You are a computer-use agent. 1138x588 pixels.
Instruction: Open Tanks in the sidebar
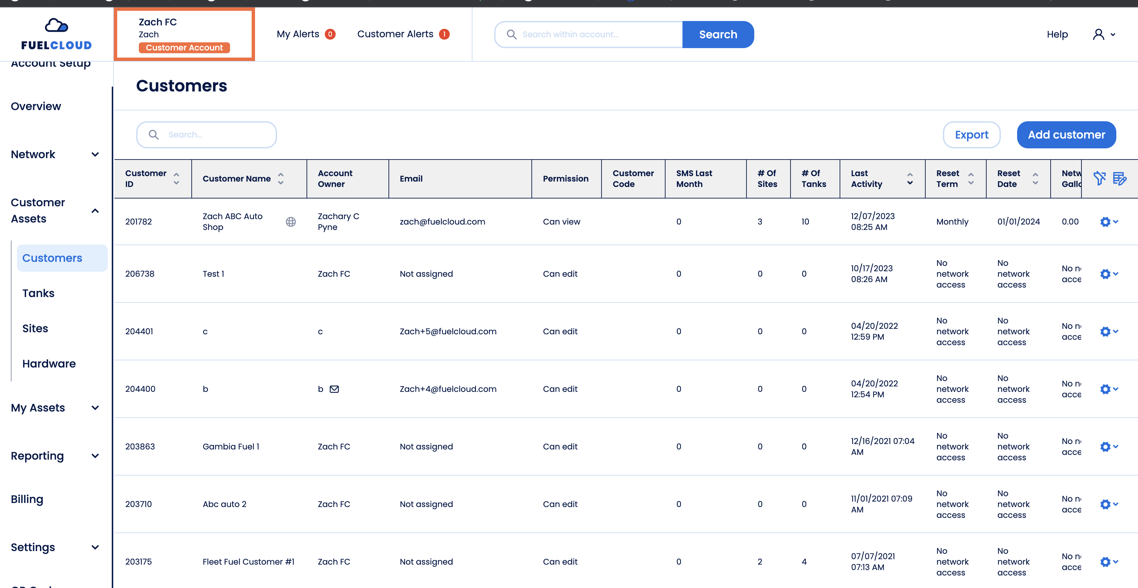[x=38, y=293]
